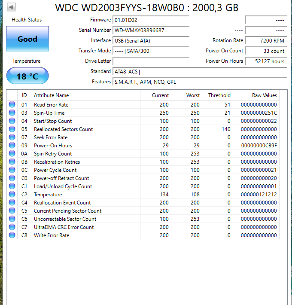This screenshot has height=305, width=292.
Task: Click the ID column header
Action: (x=24, y=95)
